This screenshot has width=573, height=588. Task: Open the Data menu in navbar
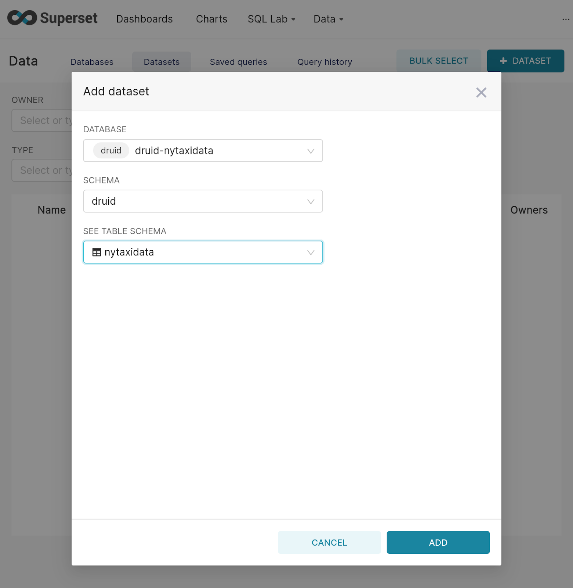pos(328,19)
